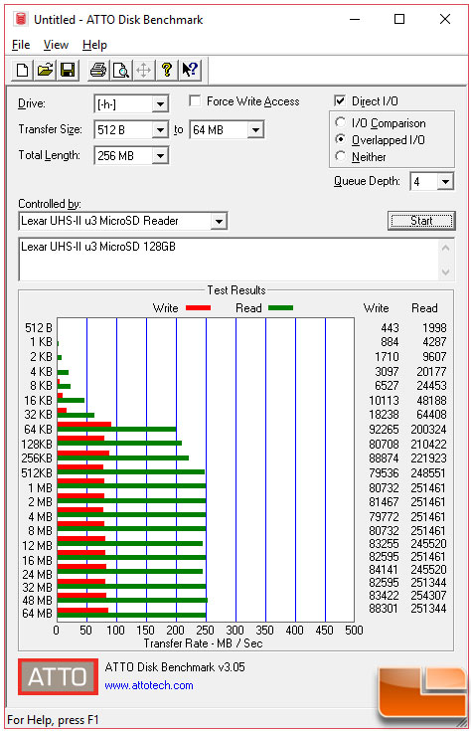The width and height of the screenshot is (471, 731).
Task: Click in the Lexar 128GB description text box
Action: tap(229, 260)
